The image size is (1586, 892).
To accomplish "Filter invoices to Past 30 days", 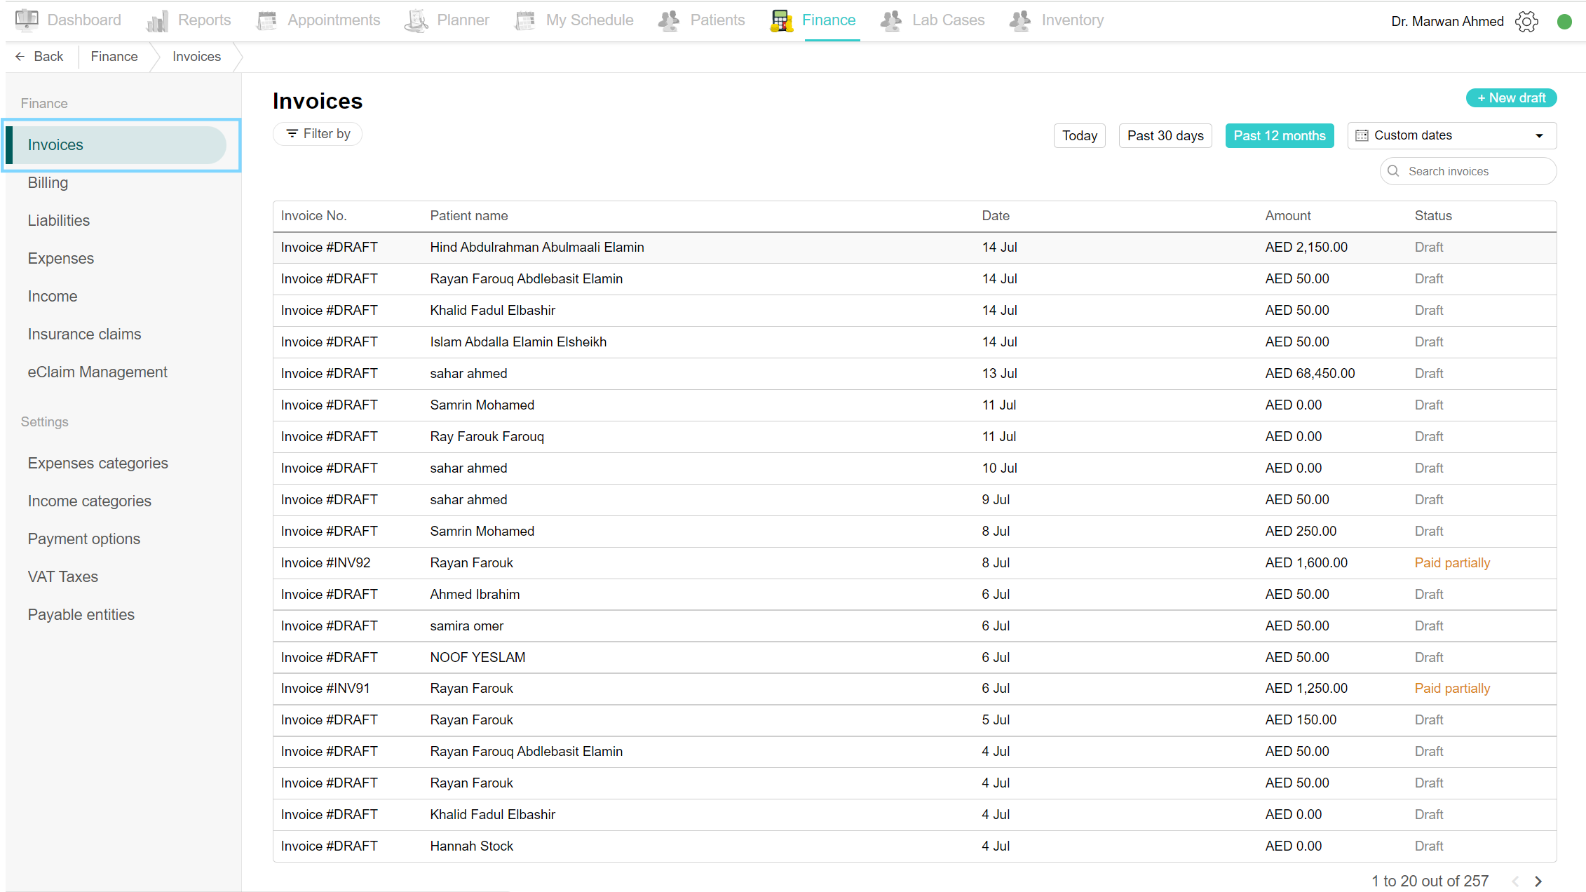I will [1165, 135].
